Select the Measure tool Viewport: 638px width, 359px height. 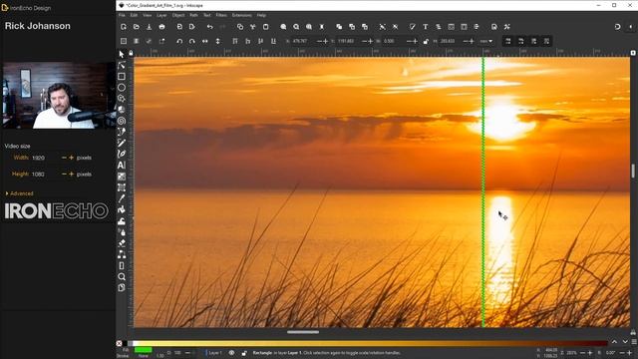tap(122, 265)
